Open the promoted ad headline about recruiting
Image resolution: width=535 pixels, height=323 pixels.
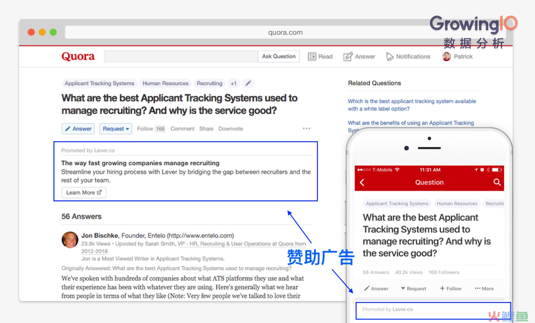tap(140, 163)
